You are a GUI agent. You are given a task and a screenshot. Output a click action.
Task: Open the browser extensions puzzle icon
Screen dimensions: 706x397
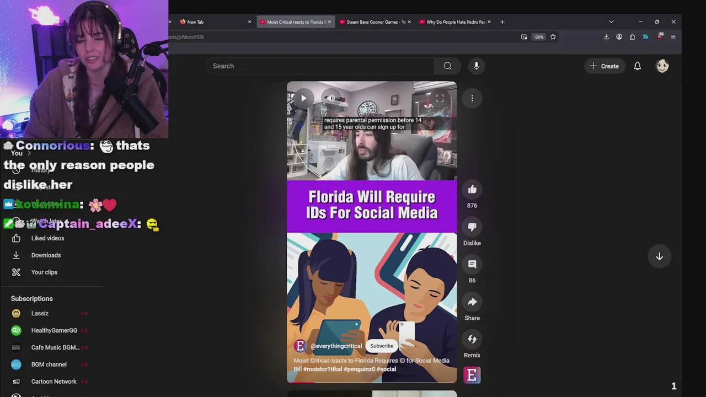[x=632, y=37]
